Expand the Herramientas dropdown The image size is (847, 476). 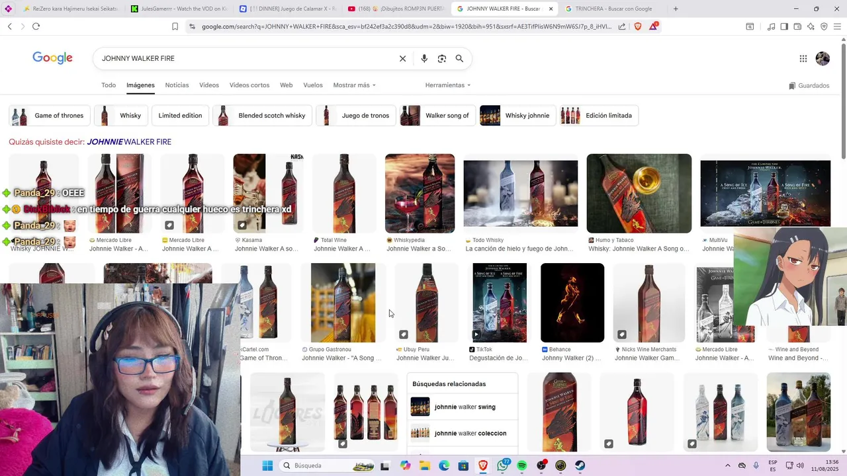pos(448,85)
